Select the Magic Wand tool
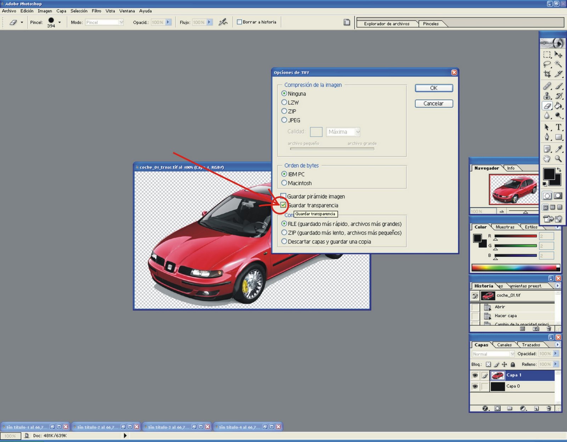Screen dimensions: 567x442 [558, 64]
